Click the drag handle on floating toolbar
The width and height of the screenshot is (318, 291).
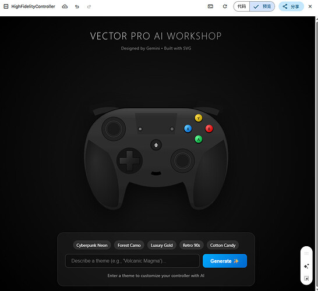[x=306, y=253]
